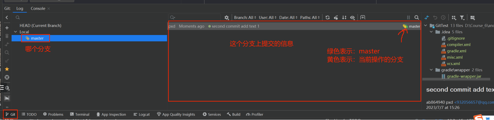Select the 'second commit add text 1' commit row

[294, 26]
